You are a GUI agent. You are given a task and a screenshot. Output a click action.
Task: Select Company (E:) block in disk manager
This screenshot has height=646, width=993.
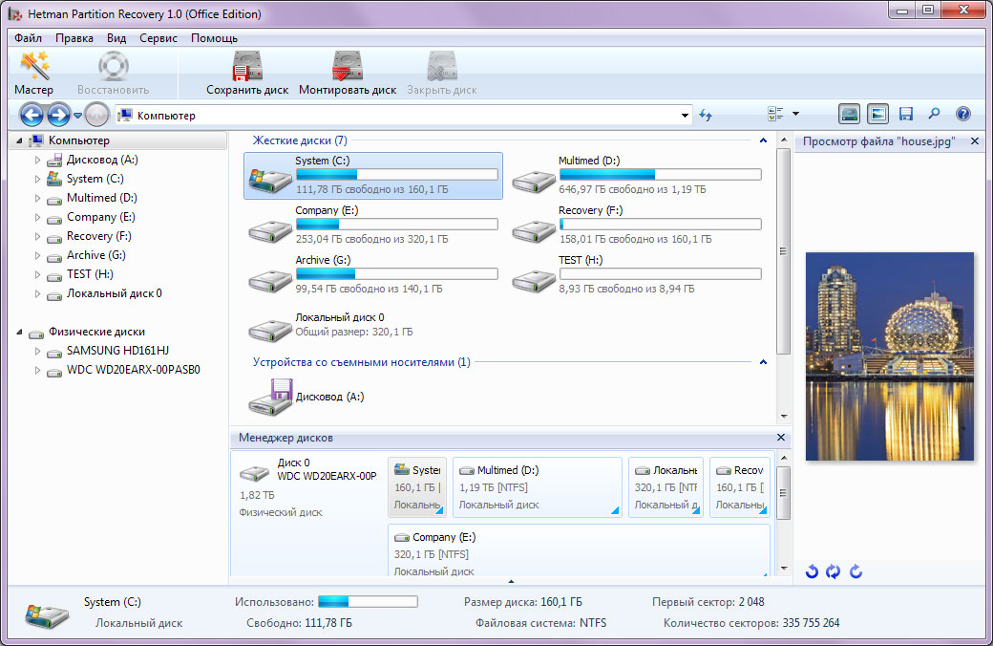(579, 552)
